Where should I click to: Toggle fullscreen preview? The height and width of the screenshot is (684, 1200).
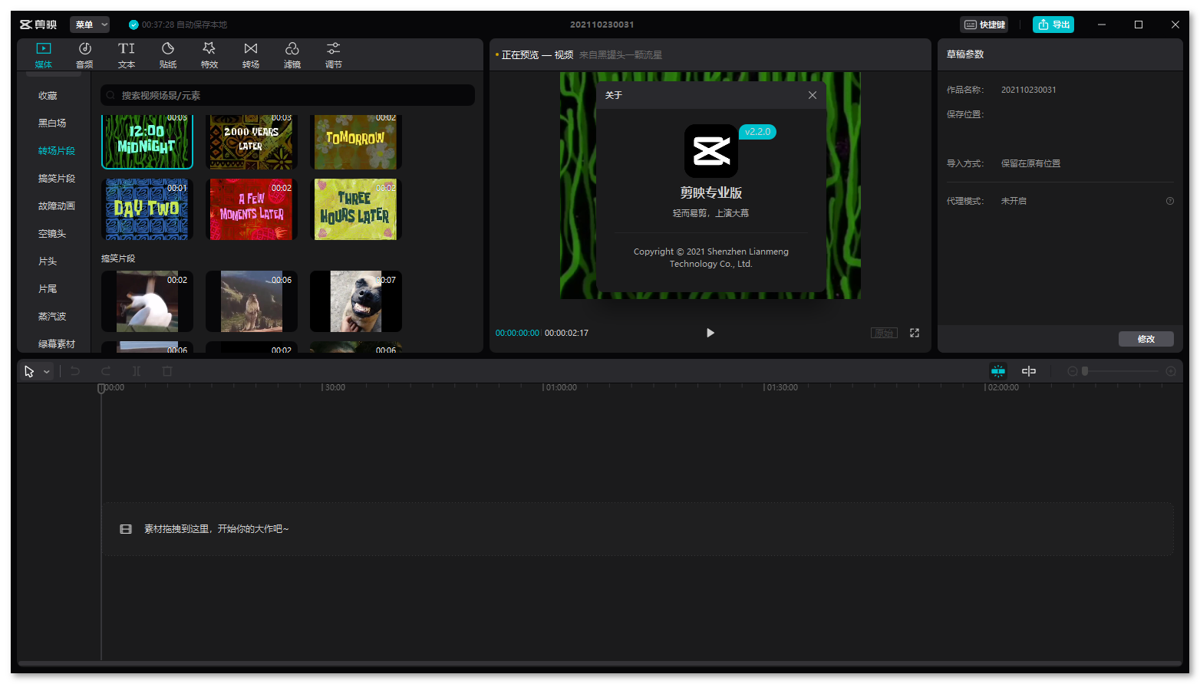(915, 333)
